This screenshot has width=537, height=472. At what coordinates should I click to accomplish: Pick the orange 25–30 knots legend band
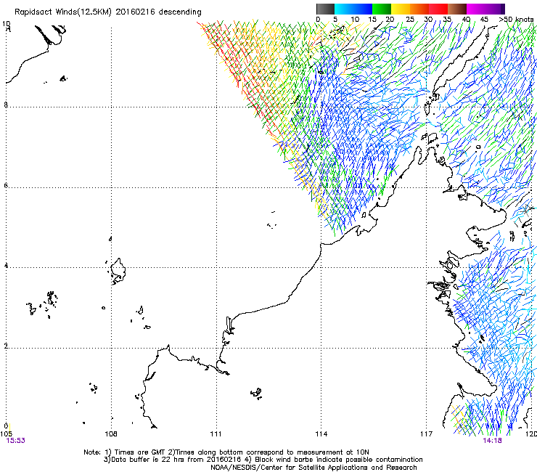tap(419, 9)
